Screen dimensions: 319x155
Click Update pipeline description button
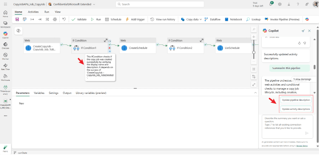coord(296,100)
